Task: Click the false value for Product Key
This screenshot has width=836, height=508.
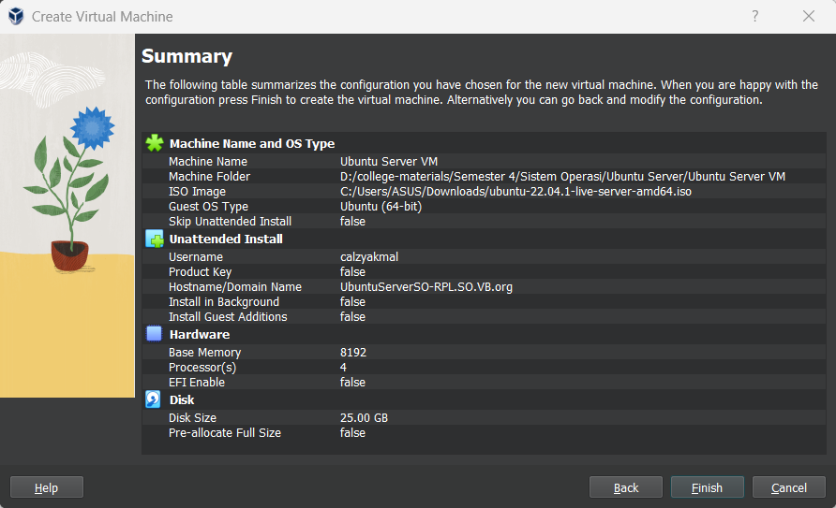Action: coord(352,272)
